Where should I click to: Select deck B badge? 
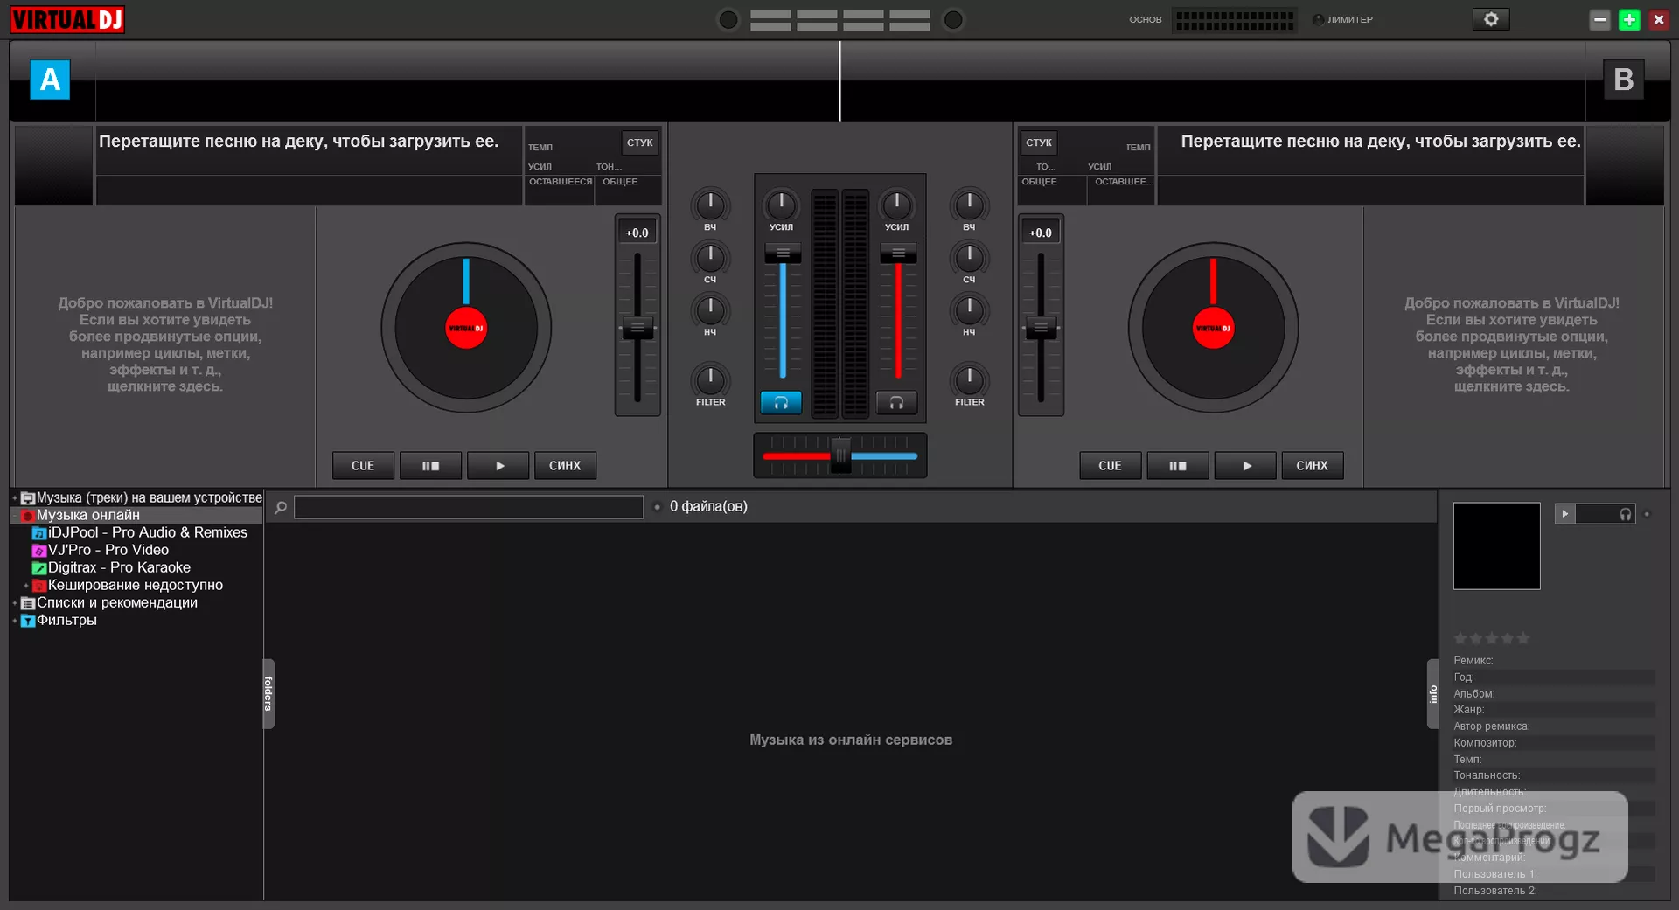coord(1624,80)
